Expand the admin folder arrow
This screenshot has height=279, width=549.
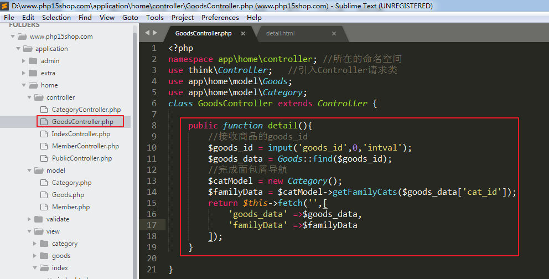[24, 61]
